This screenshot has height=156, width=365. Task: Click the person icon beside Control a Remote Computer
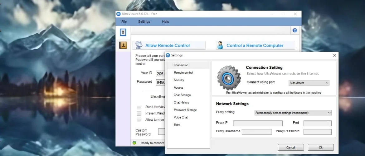220,46
